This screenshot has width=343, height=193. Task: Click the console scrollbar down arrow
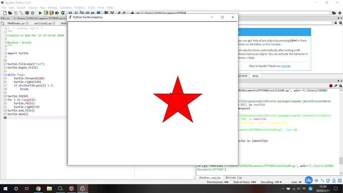click(x=341, y=174)
